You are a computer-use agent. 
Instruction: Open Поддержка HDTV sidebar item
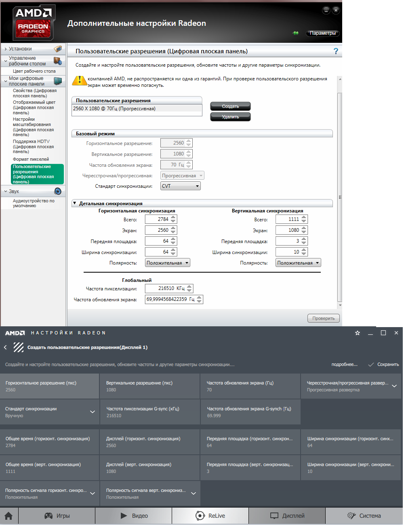(x=33, y=147)
